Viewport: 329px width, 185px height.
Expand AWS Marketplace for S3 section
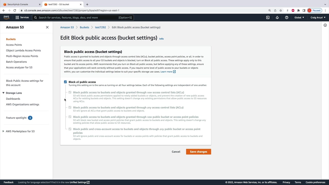coord(3,131)
